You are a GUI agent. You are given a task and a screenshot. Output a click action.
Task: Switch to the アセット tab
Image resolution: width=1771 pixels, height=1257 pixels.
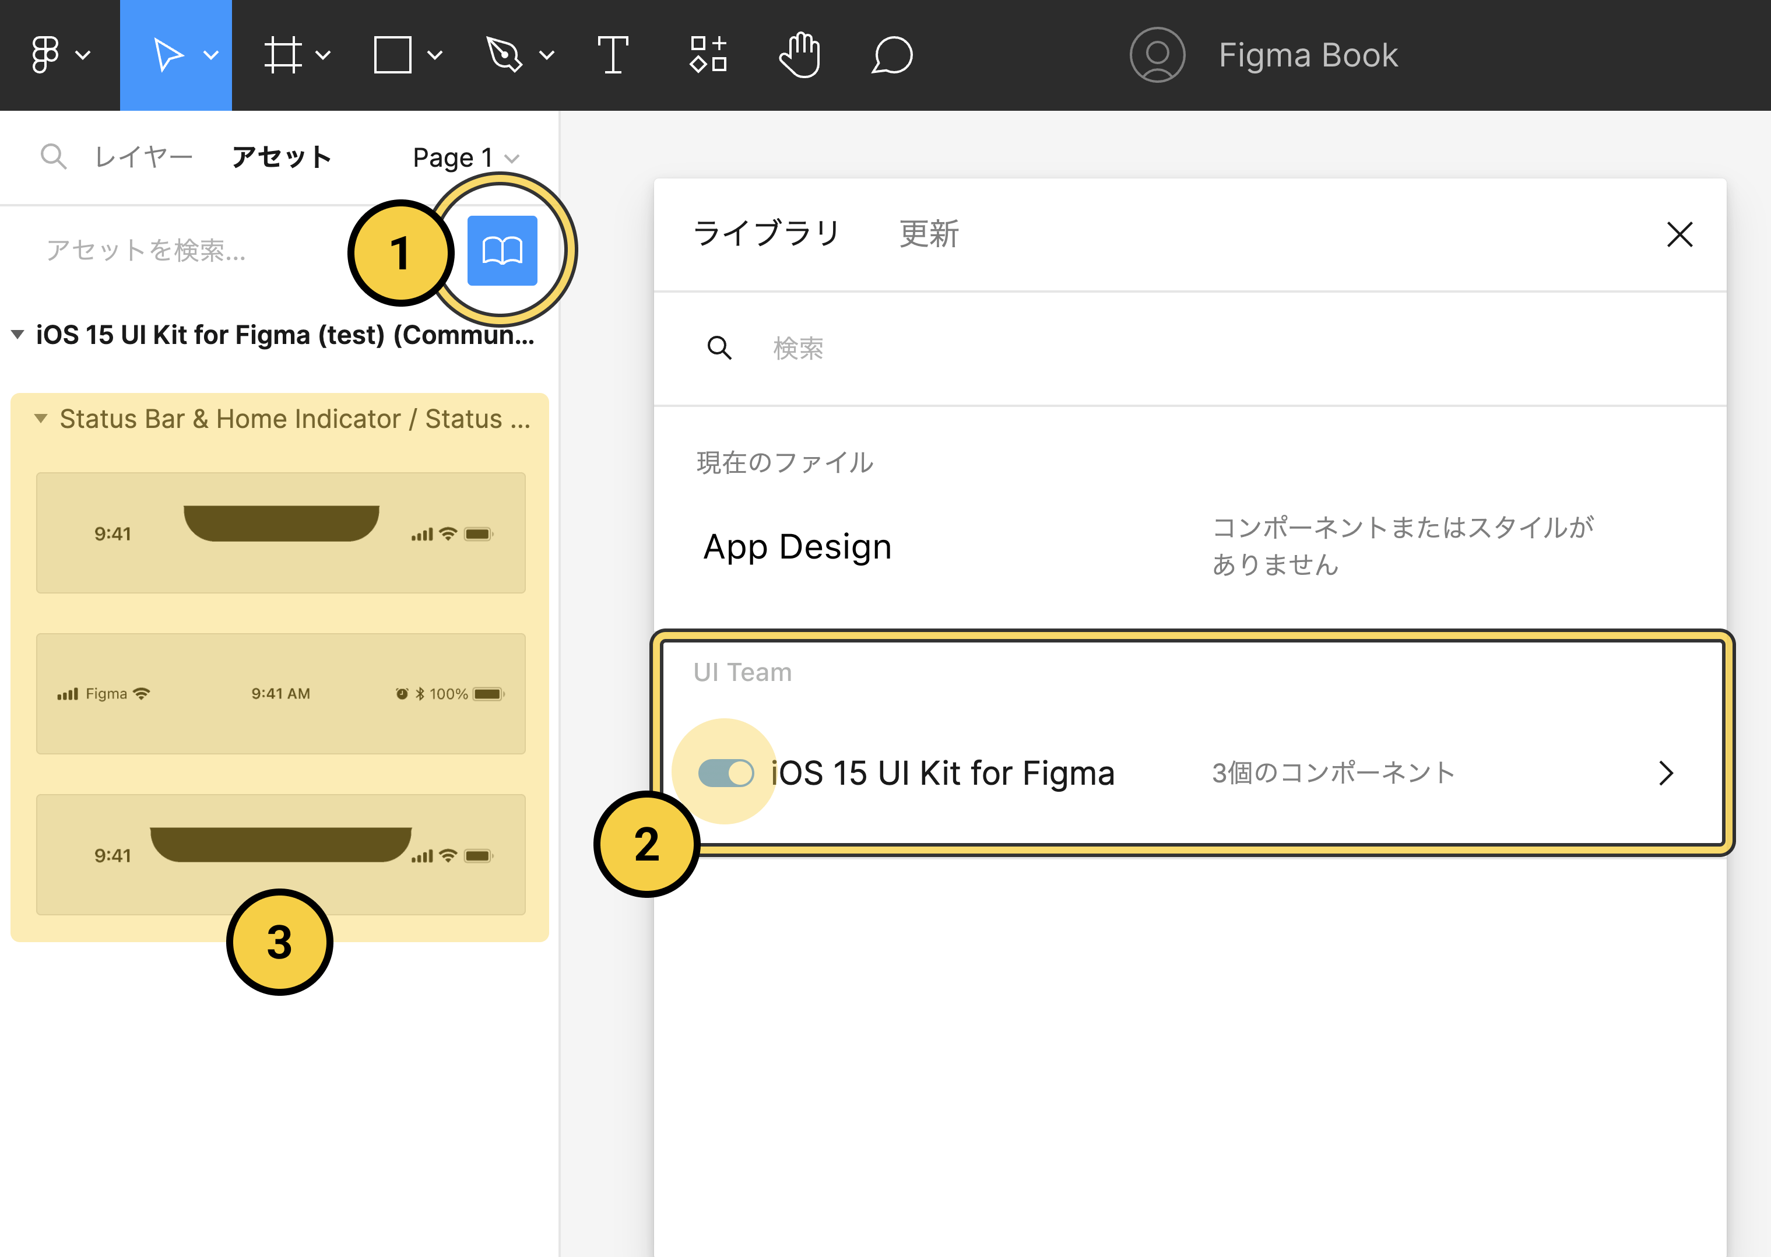pyautogui.click(x=282, y=156)
